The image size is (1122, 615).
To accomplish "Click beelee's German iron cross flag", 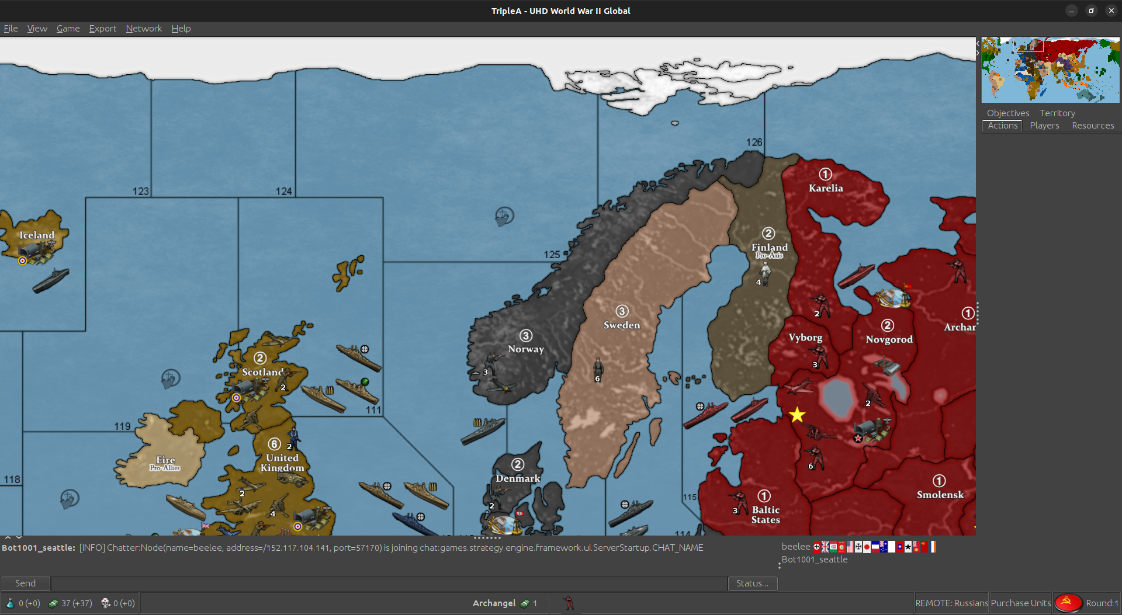I will click(858, 547).
